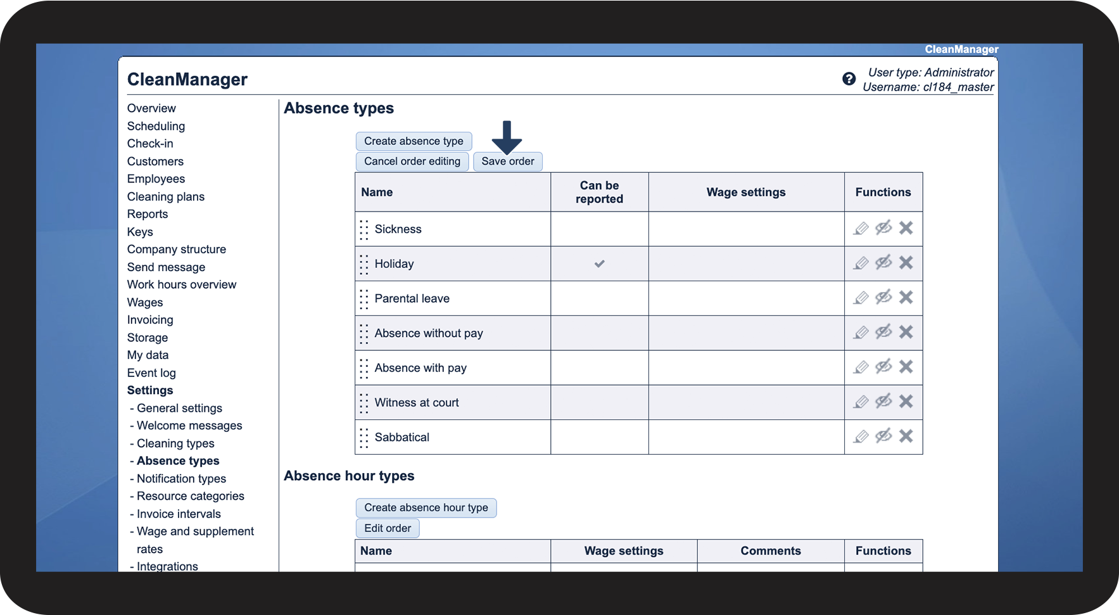
Task: Click the drag handle next to Sabbatical
Action: (x=364, y=438)
